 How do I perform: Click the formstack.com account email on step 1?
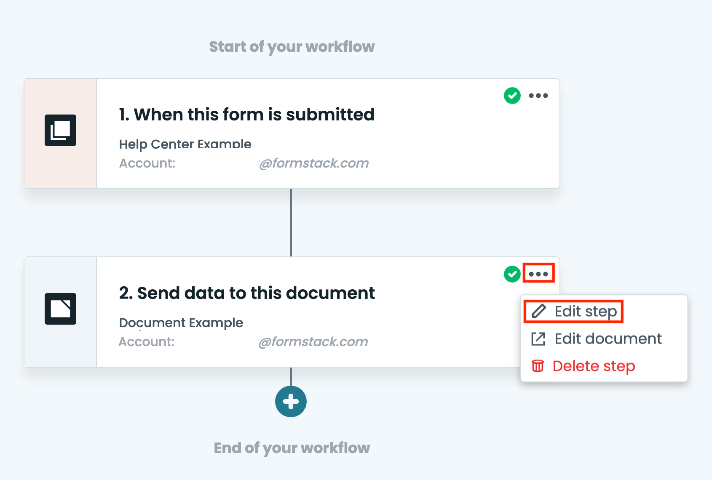pos(314,163)
